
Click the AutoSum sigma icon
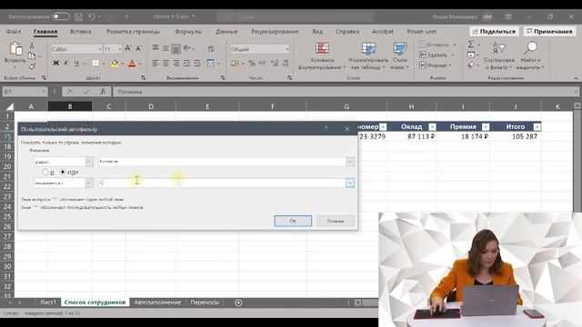pos(471,45)
